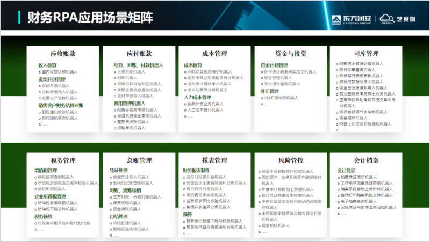
Task: Open the 成本管理 card heading
Action: [x=213, y=54]
